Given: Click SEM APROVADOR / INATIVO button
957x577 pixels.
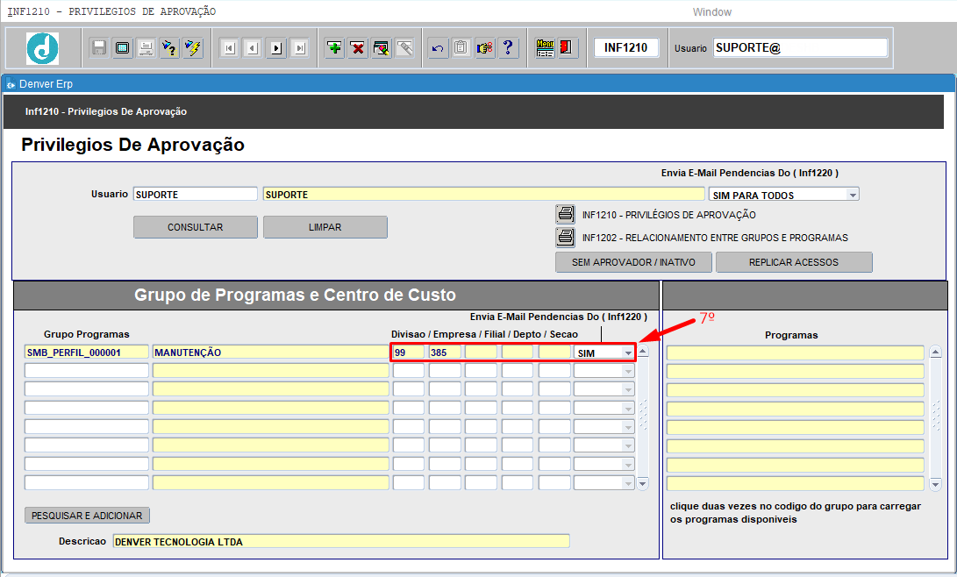Looking at the screenshot, I should tap(633, 262).
